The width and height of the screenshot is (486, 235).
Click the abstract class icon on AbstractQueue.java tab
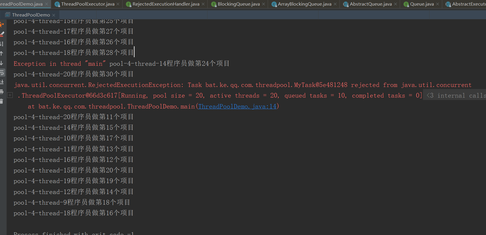click(346, 4)
